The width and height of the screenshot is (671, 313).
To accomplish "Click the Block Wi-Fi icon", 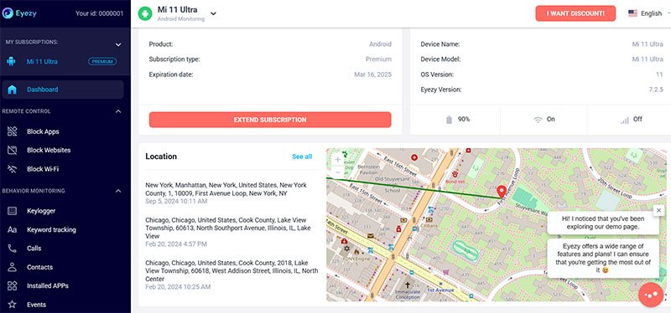I will click(x=13, y=169).
